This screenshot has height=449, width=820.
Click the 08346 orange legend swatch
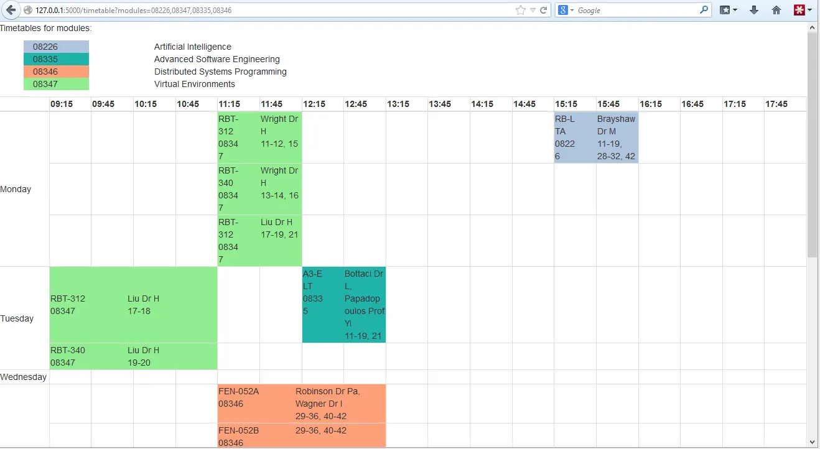coord(56,72)
